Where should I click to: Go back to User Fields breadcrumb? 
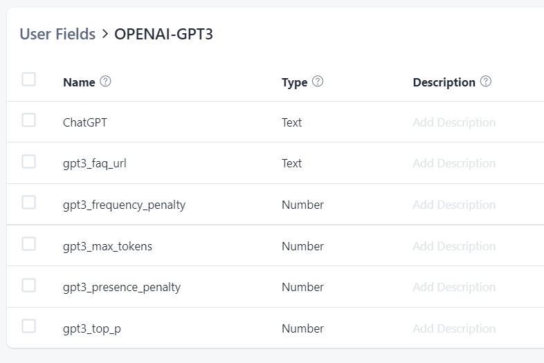pyautogui.click(x=57, y=34)
